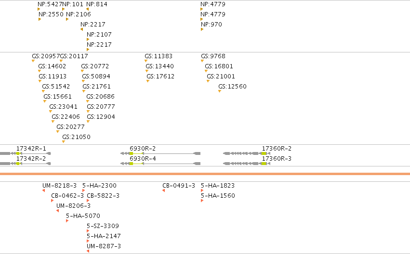Select the red arrow below CB-0462-3
This screenshot has height=254, width=410.
(x=53, y=201)
